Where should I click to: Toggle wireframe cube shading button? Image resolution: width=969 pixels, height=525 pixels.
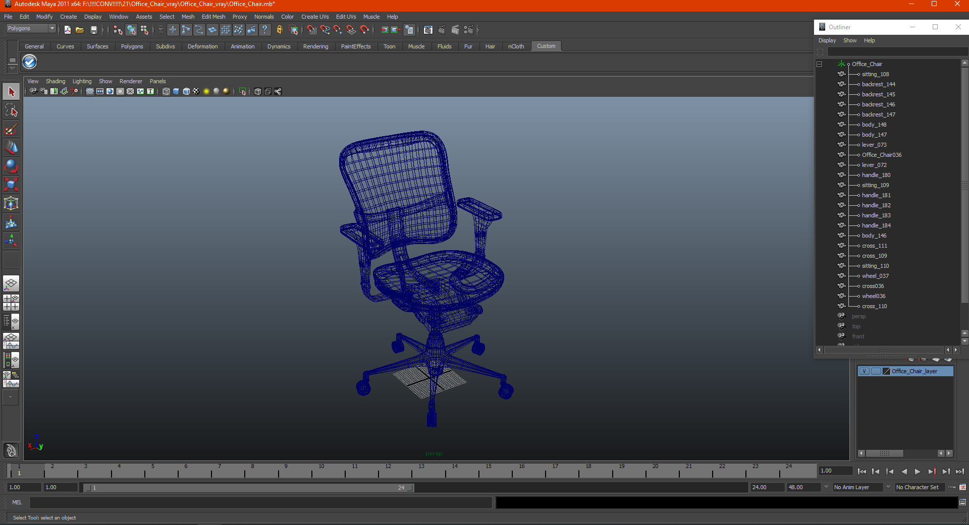tap(166, 91)
